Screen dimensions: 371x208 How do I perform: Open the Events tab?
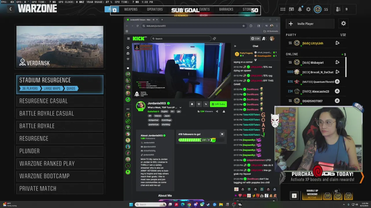point(204,9)
